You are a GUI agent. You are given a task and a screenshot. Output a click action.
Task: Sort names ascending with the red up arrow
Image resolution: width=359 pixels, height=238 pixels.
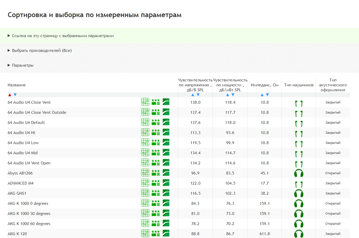pyautogui.click(x=10, y=95)
